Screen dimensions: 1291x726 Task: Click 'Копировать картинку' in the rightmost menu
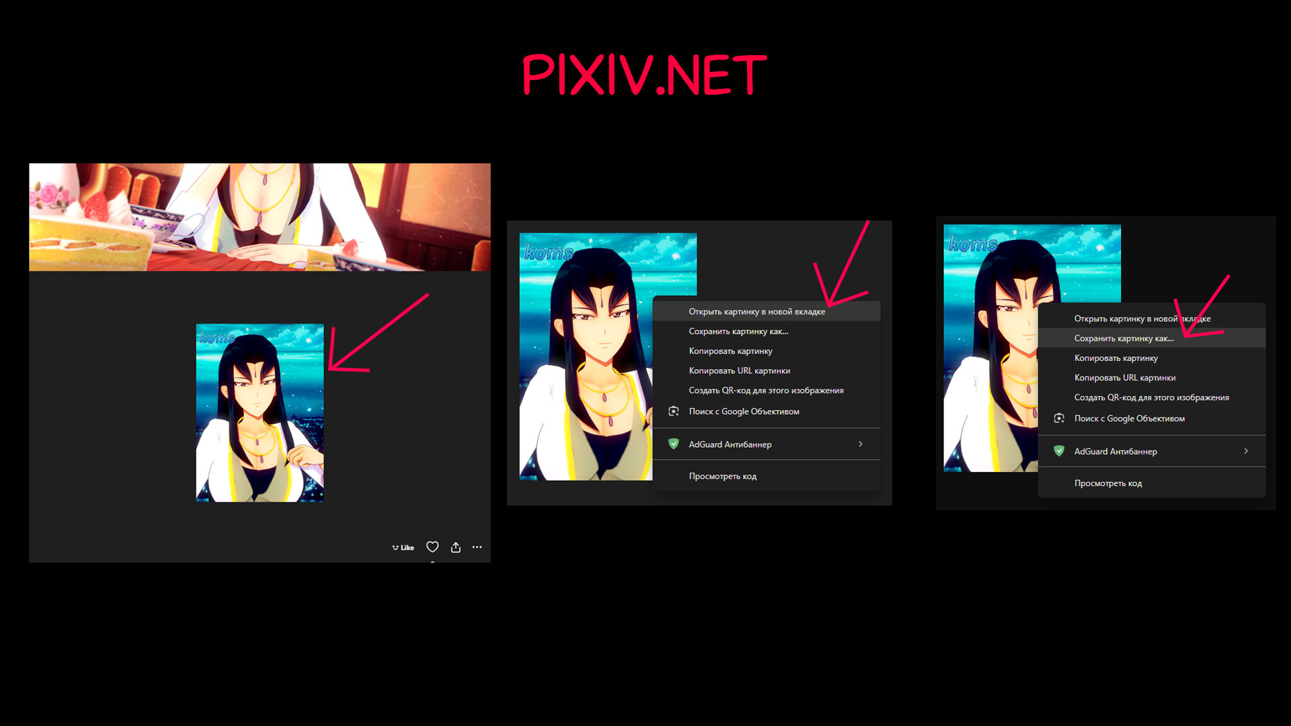(1116, 358)
